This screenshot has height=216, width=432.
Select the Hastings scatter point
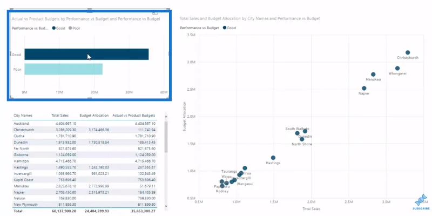273,158
